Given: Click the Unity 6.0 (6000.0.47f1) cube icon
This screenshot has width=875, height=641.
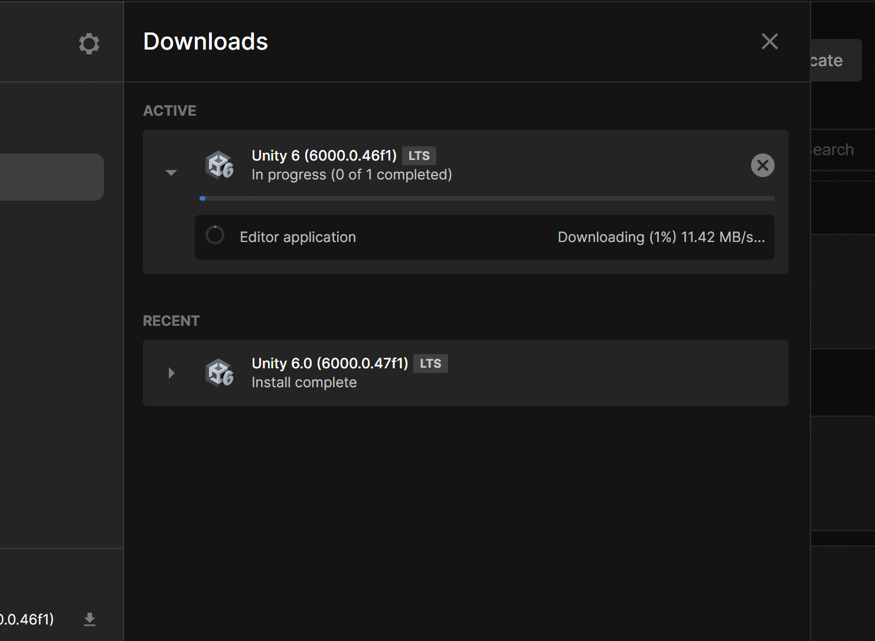Looking at the screenshot, I should point(219,372).
